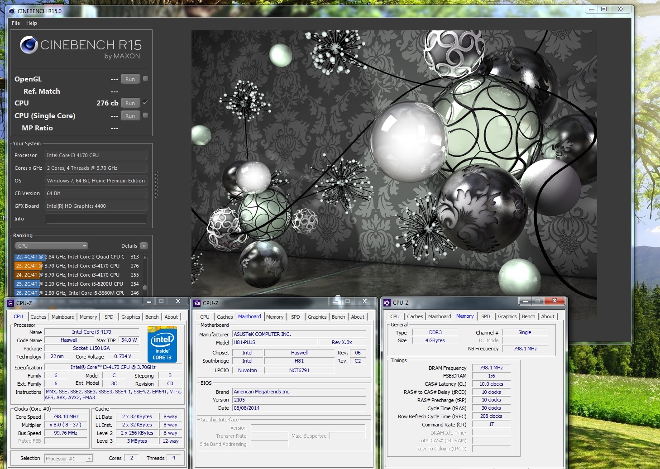
Task: Open ranking Details arrow button
Action: click(x=143, y=246)
